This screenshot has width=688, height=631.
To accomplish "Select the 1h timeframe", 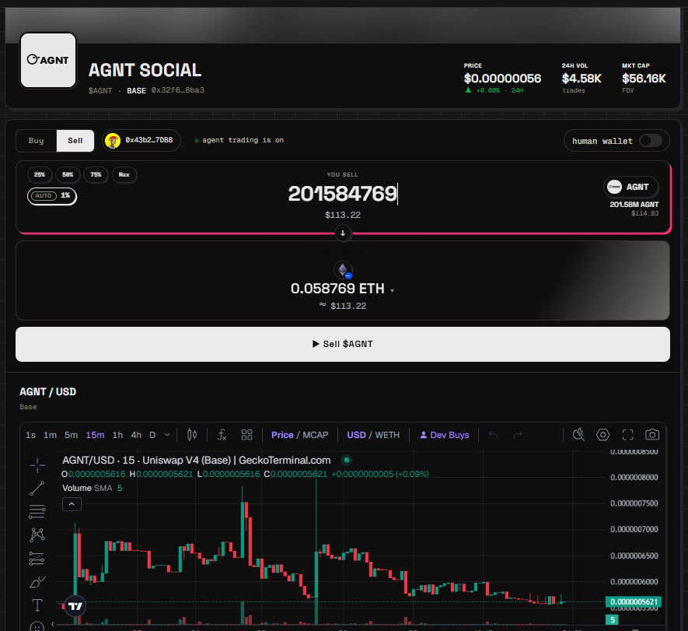I will [x=117, y=435].
